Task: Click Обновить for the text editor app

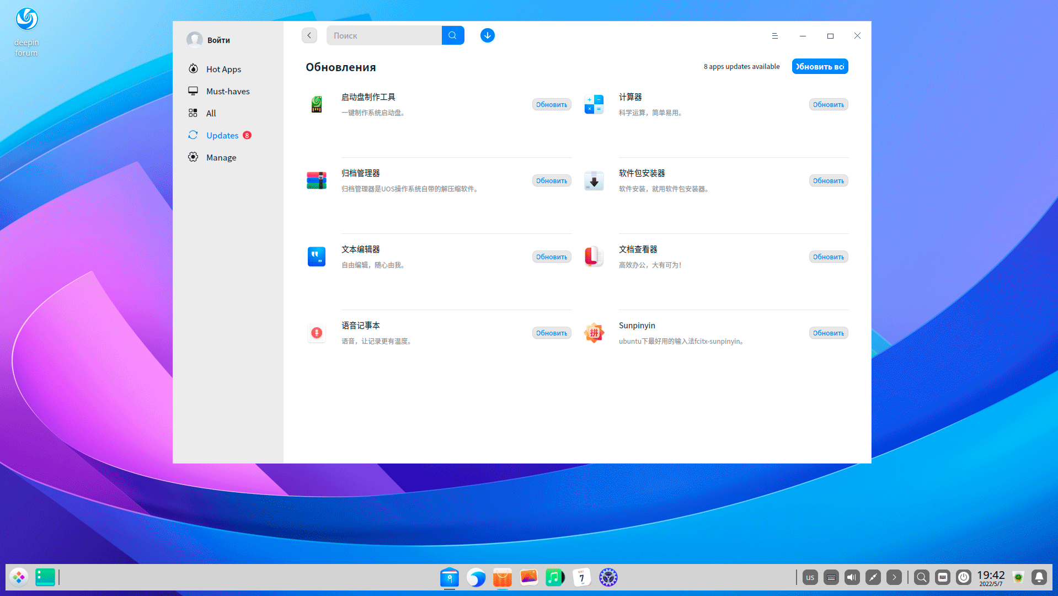Action: point(551,257)
